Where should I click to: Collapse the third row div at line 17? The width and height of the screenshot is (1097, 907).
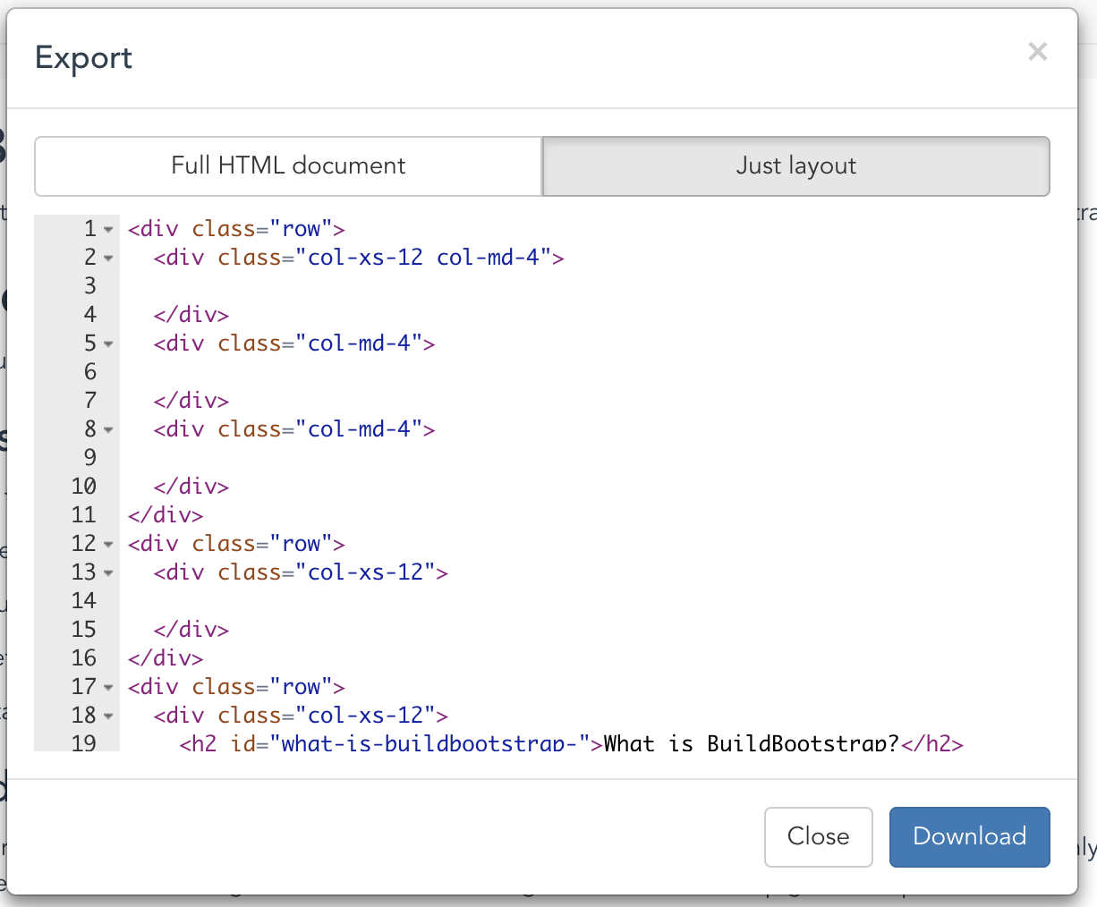(x=109, y=688)
